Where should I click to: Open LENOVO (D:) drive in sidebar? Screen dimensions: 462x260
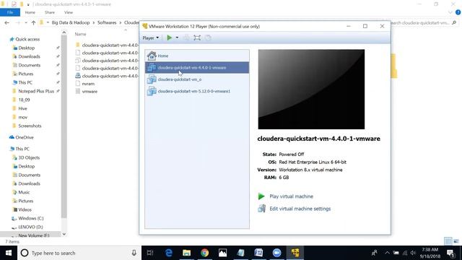point(30,227)
